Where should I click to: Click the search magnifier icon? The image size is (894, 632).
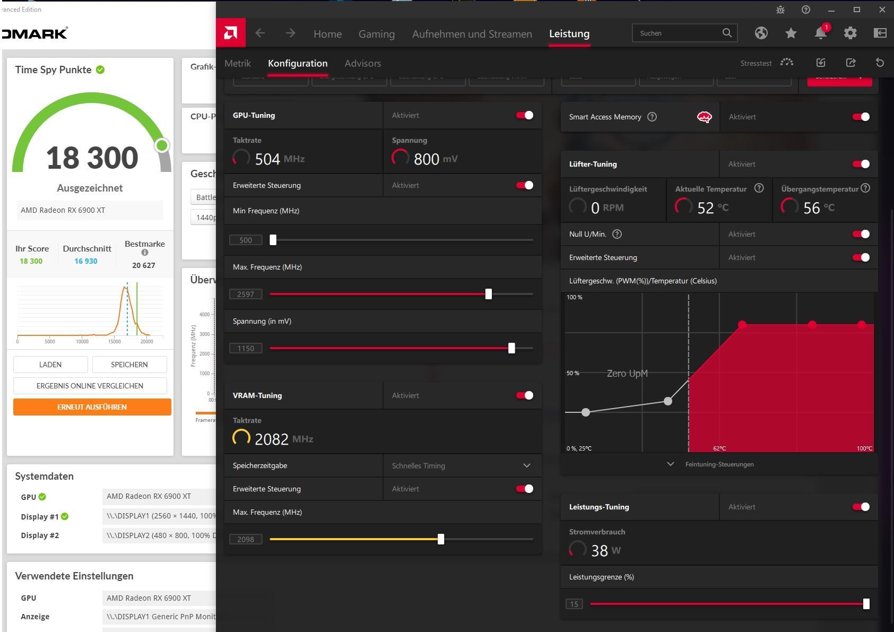[727, 33]
